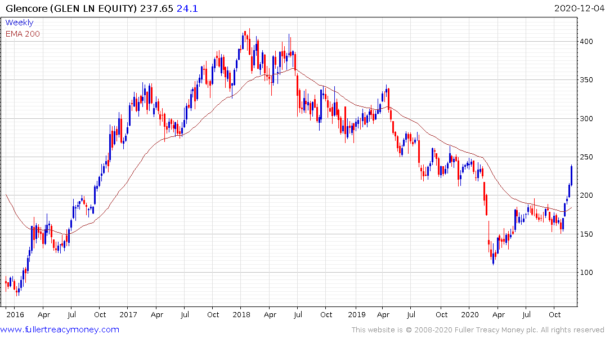This screenshot has width=605, height=338.
Task: Click the 150 price axis label
Action: click(586, 234)
